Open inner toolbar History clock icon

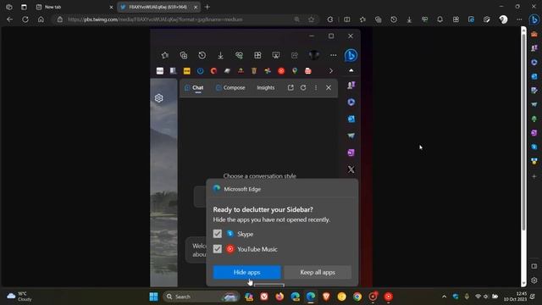pyautogui.click(x=202, y=55)
